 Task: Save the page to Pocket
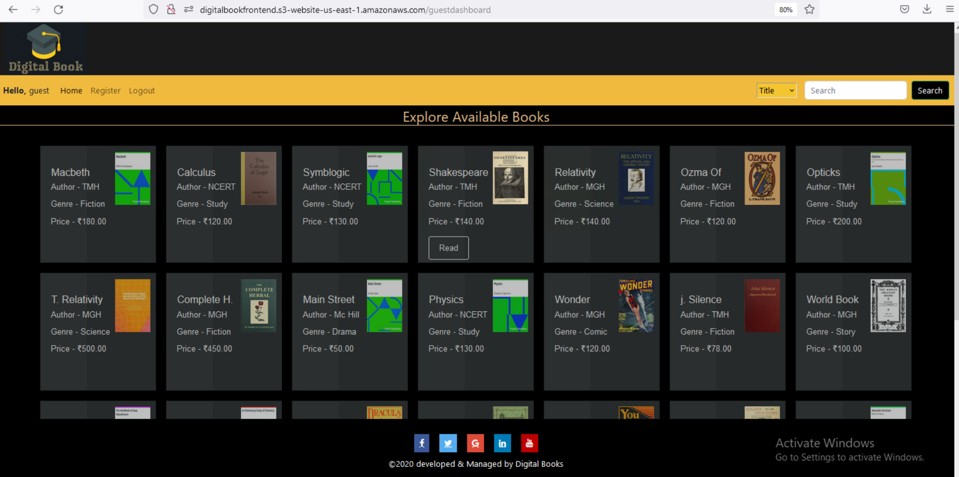coord(904,9)
